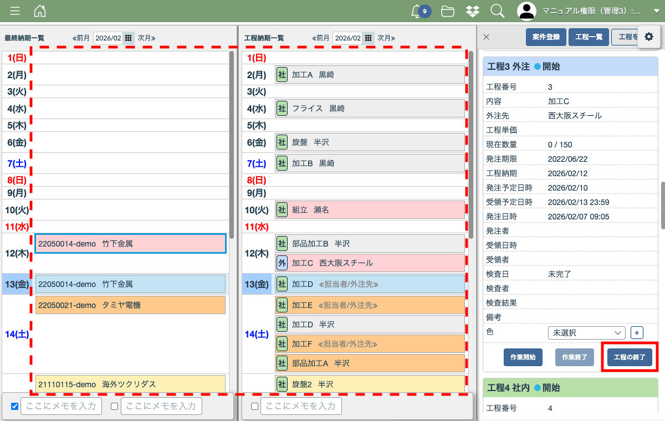Click the plus button beside color select
Screen dimensions: 665x421
[x=637, y=333]
